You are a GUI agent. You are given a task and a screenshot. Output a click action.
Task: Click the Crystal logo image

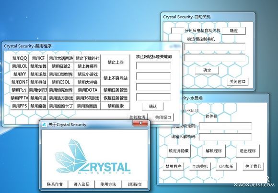point(93,157)
